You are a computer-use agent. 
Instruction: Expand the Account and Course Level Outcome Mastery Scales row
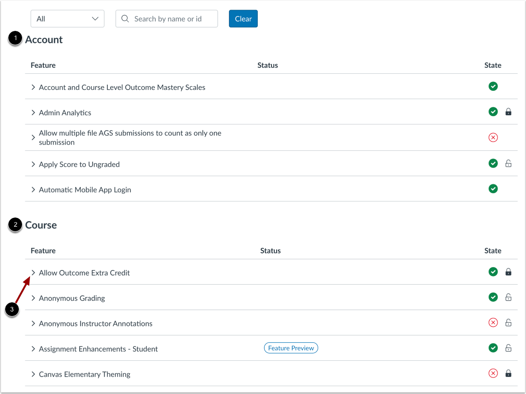tap(32, 87)
